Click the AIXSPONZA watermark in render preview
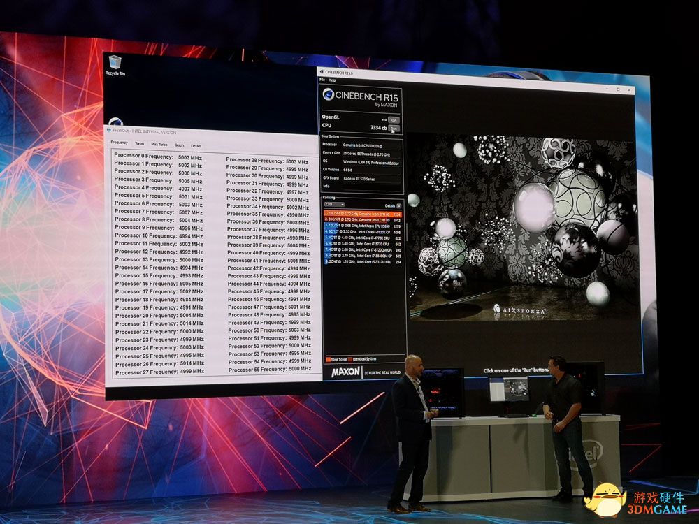 (x=519, y=311)
